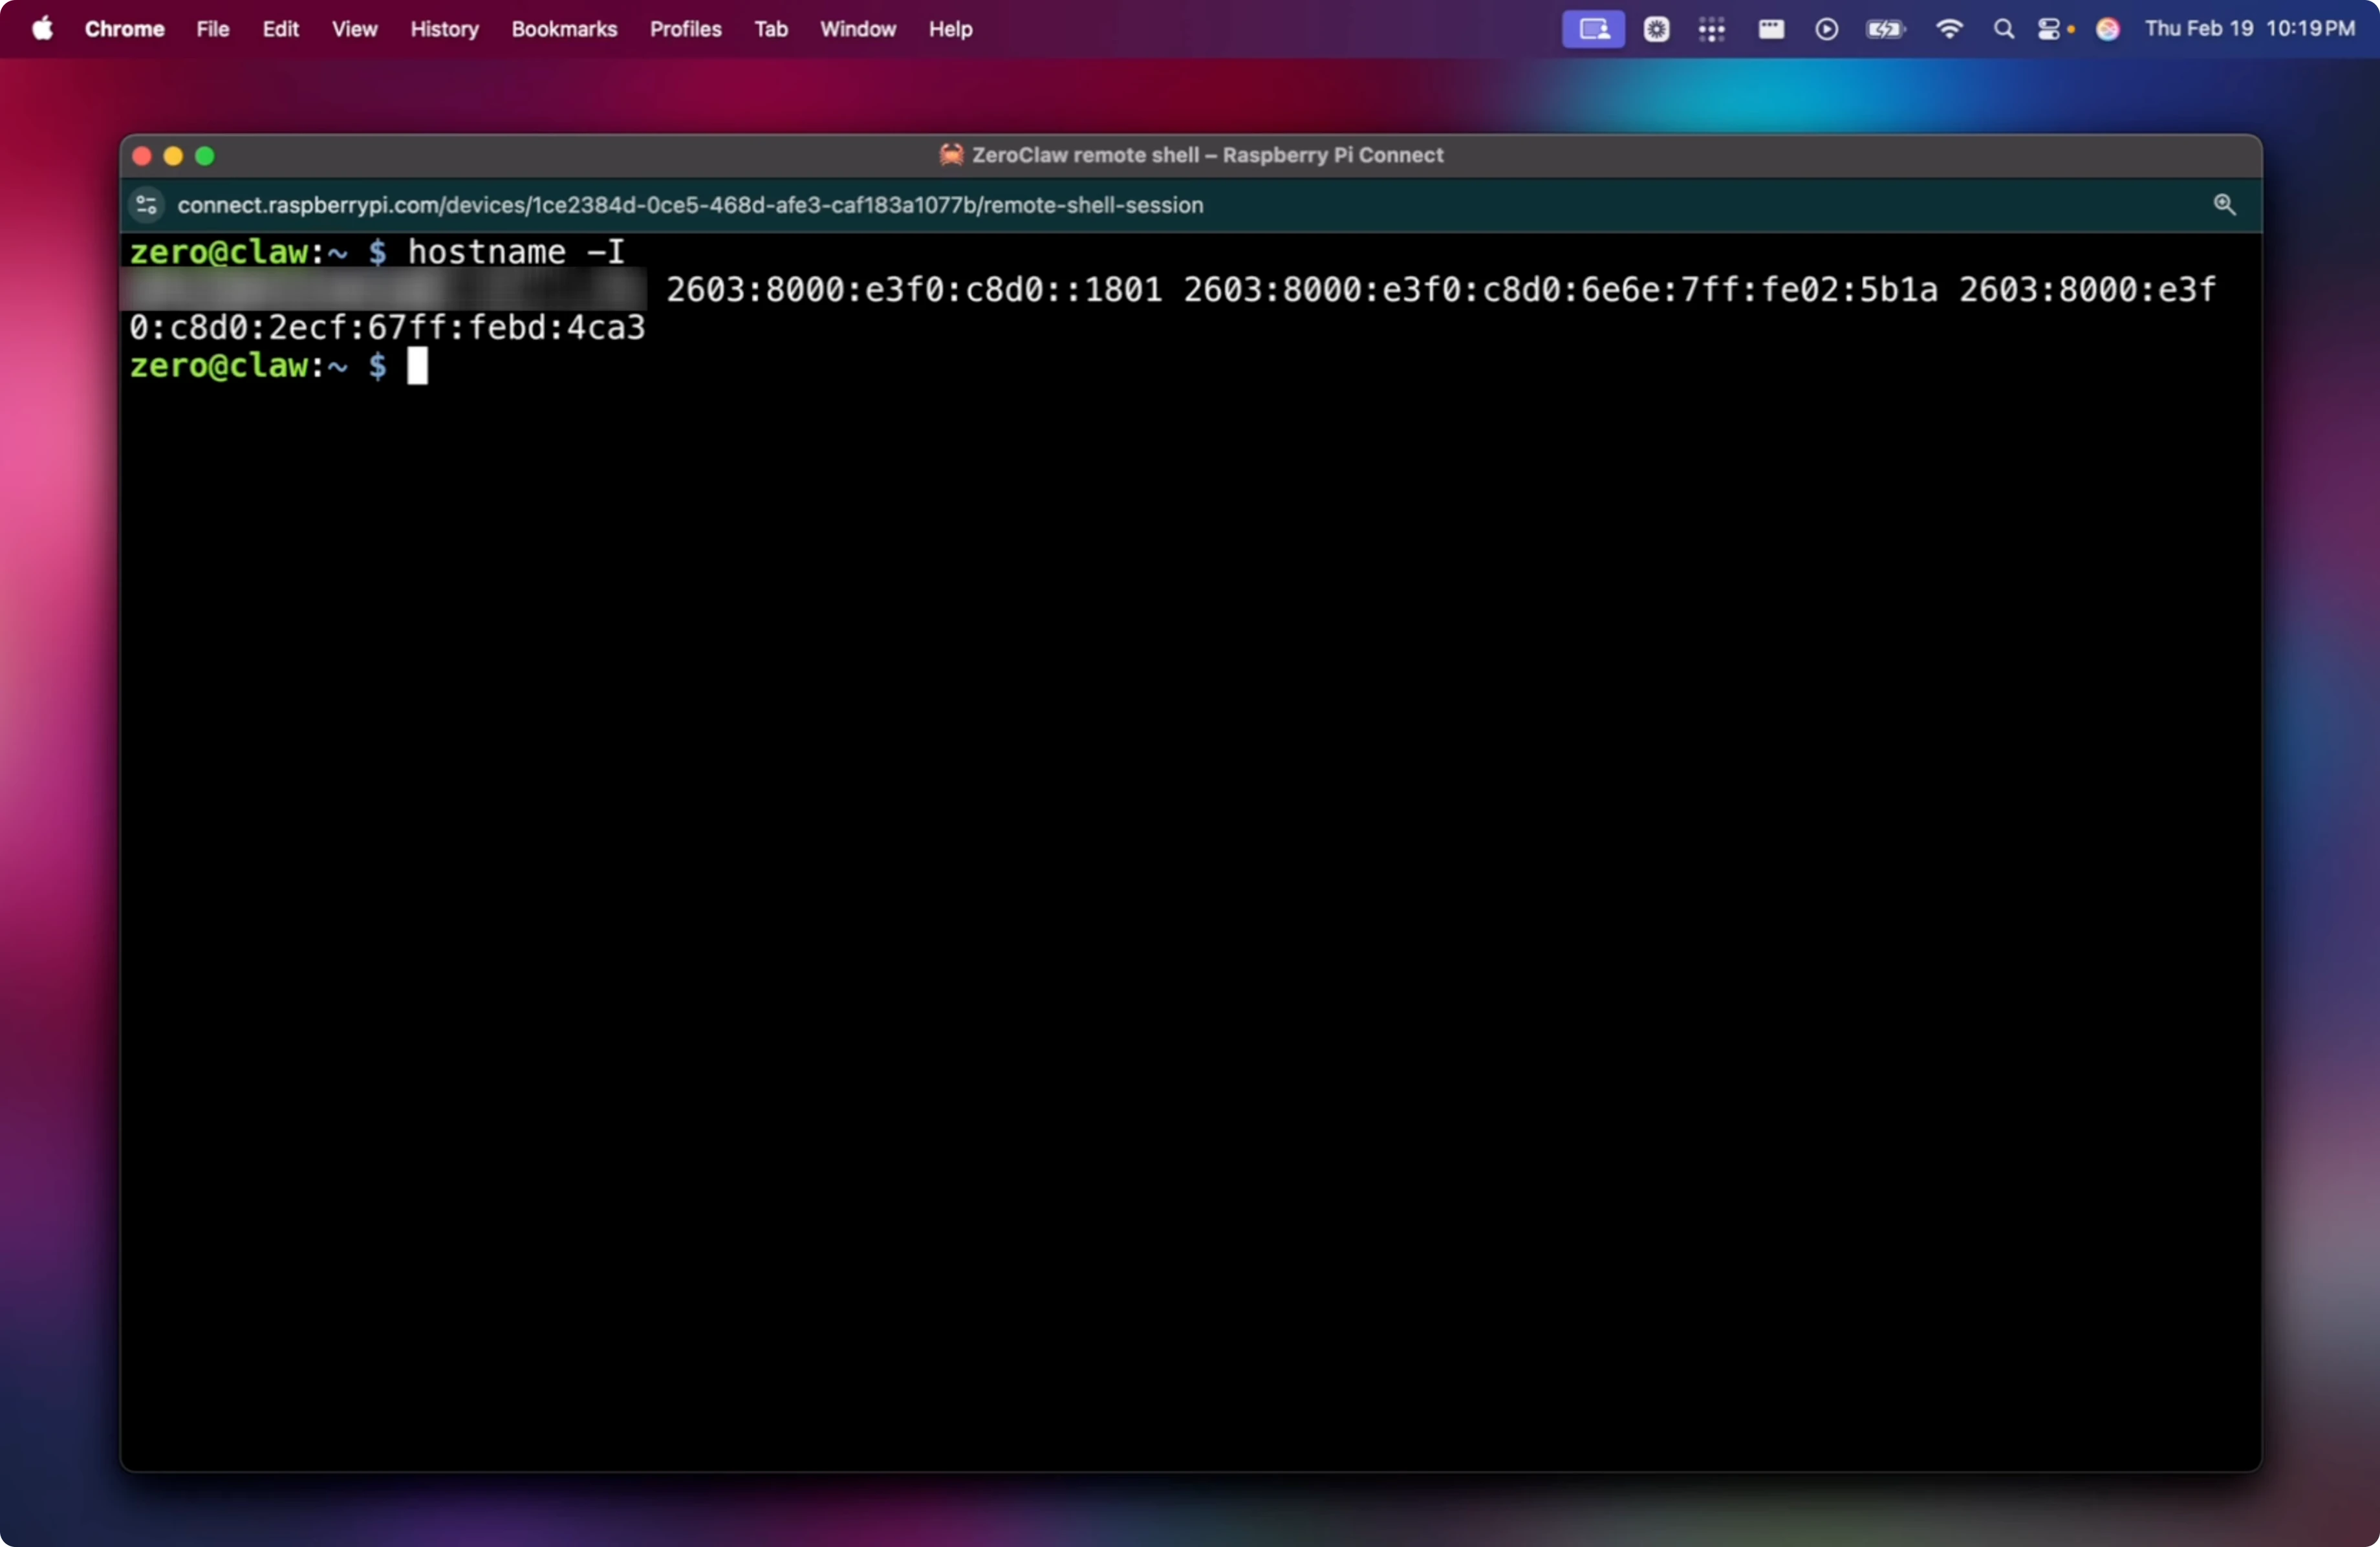Click the terminal cursor at the prompt

click(x=417, y=366)
